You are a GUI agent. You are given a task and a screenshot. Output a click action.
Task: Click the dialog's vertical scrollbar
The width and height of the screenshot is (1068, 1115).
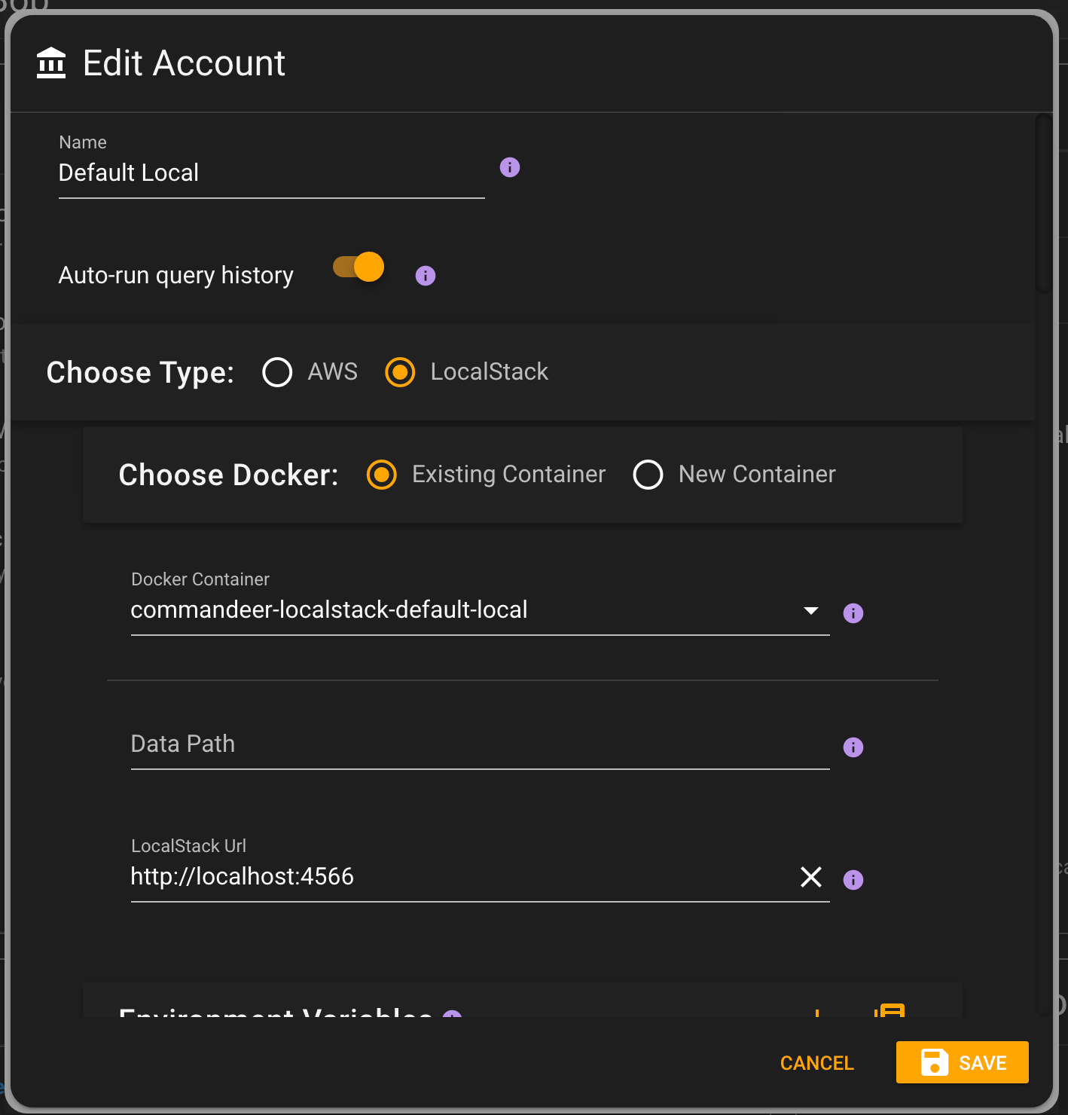tap(1043, 203)
